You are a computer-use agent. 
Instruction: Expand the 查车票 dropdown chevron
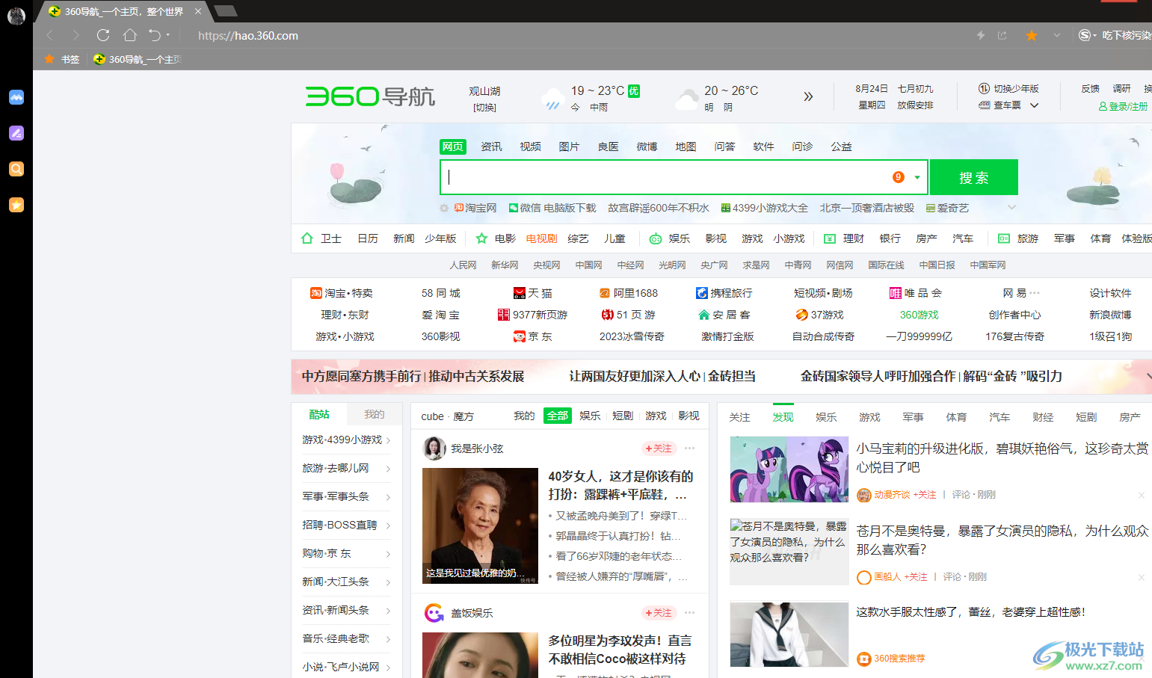tap(1035, 105)
